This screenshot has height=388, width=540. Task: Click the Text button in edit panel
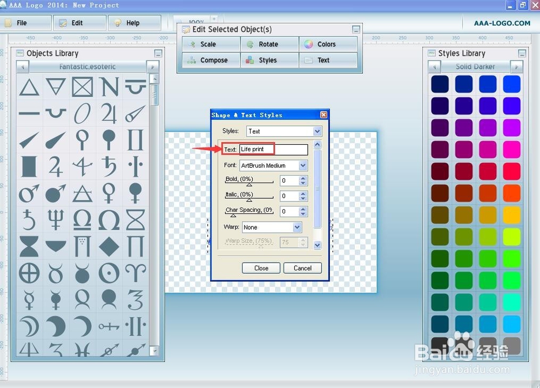click(x=328, y=60)
